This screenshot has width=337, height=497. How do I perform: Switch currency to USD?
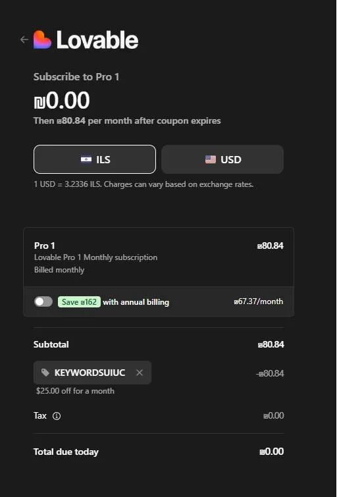tap(222, 159)
